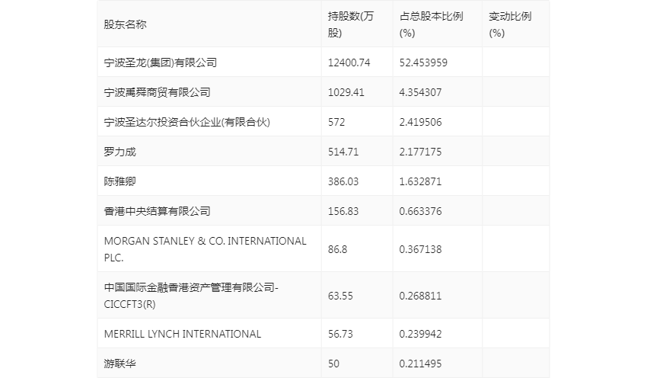
Task: Select shareholder 宁波禹舜商贸有限公司
Action: [158, 92]
